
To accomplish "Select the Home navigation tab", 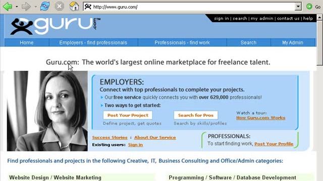I will point(27,42).
